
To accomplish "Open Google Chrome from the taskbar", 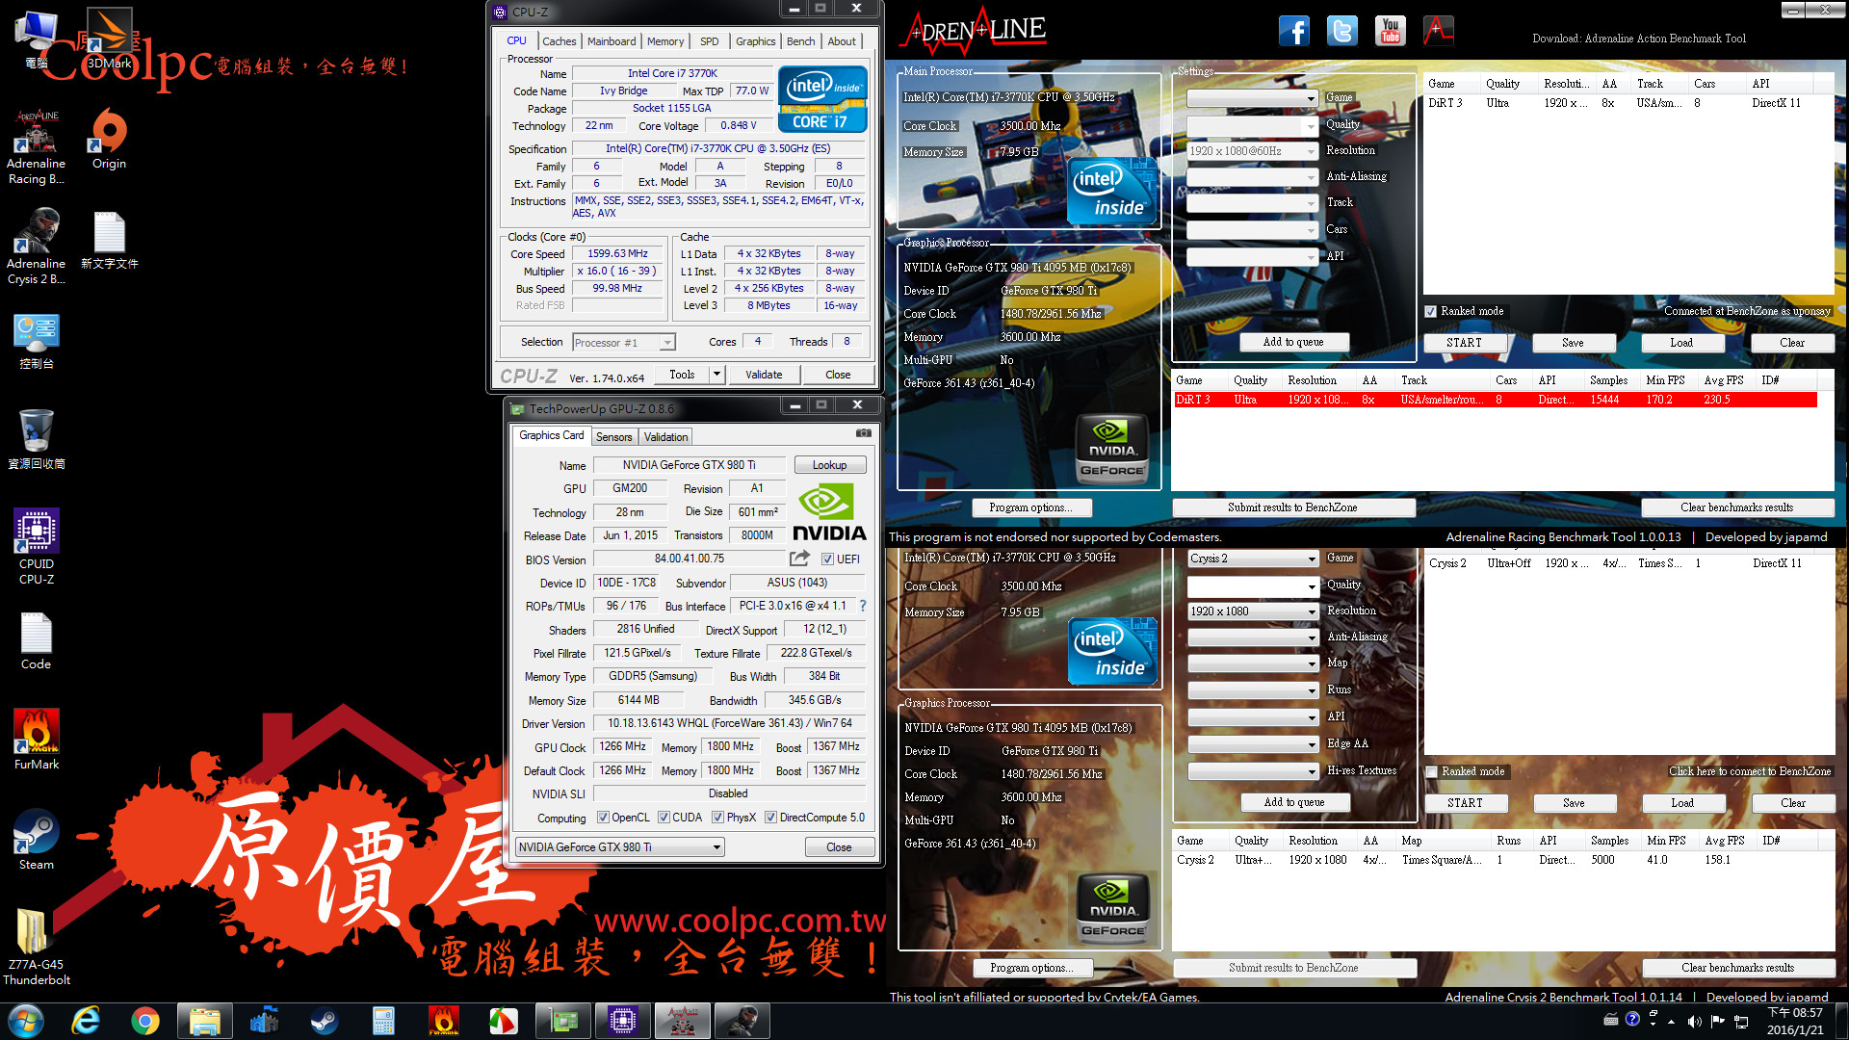I will click(x=145, y=1021).
